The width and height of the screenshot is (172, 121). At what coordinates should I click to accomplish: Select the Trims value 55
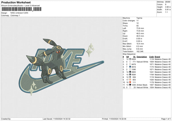(138, 26)
